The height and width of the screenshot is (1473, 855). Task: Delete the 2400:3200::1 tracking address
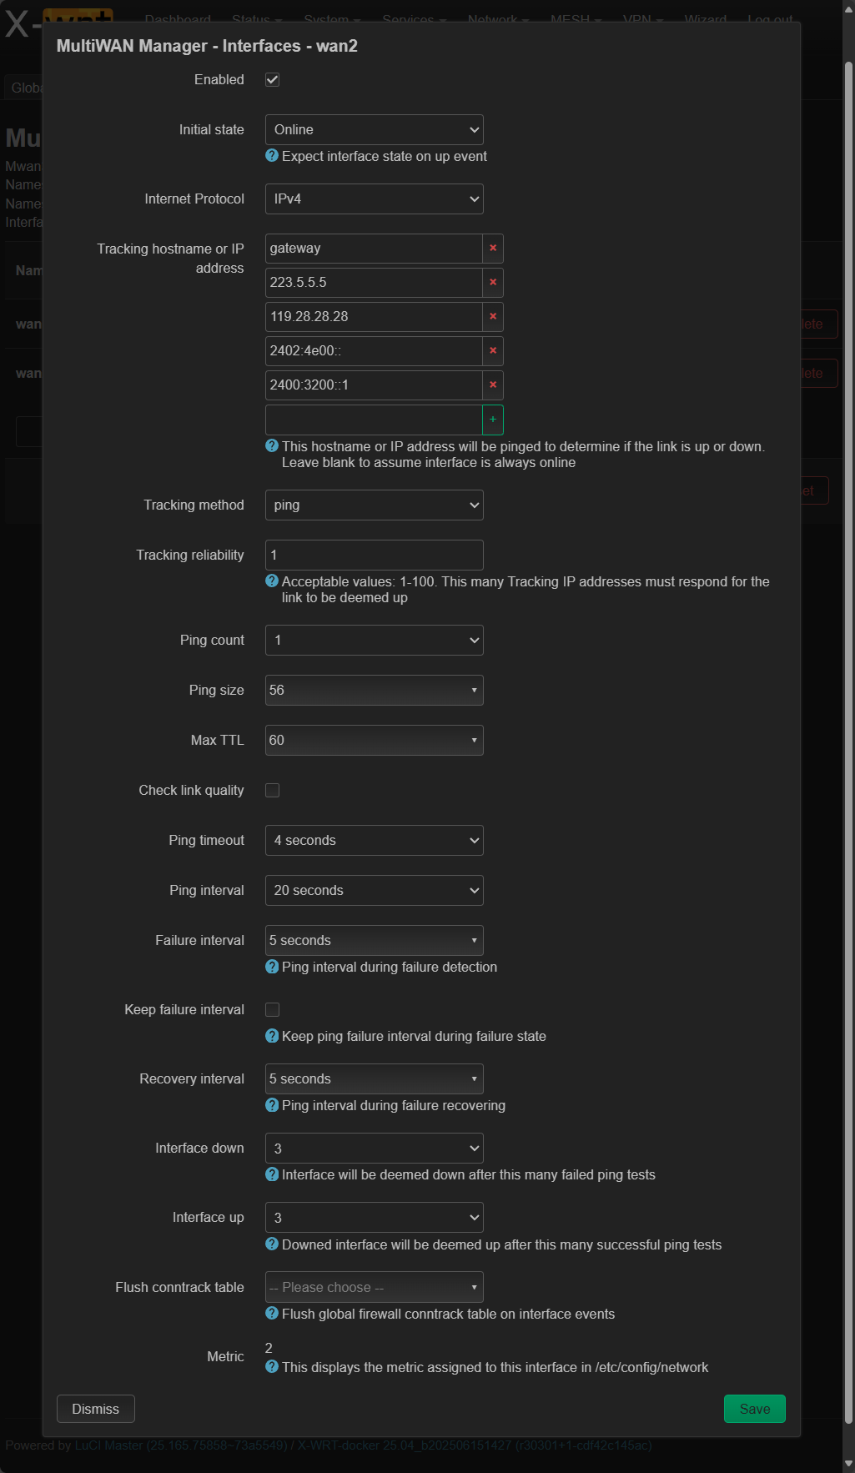click(x=493, y=385)
